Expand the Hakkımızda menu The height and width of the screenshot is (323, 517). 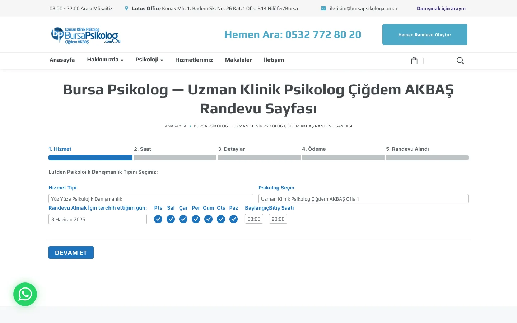(105, 60)
